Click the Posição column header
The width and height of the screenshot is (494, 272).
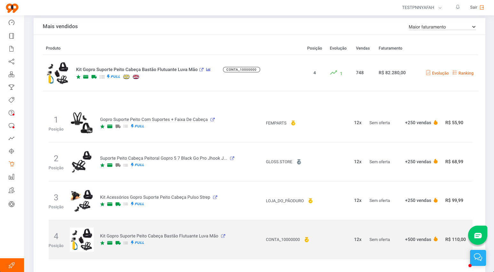tap(315, 48)
